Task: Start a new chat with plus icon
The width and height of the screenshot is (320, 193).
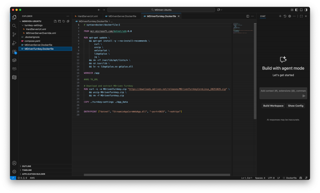Action: 280,16
